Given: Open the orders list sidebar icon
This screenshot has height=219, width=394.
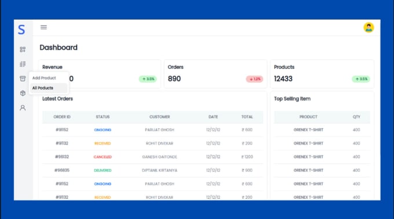Looking at the screenshot, I should (23, 64).
